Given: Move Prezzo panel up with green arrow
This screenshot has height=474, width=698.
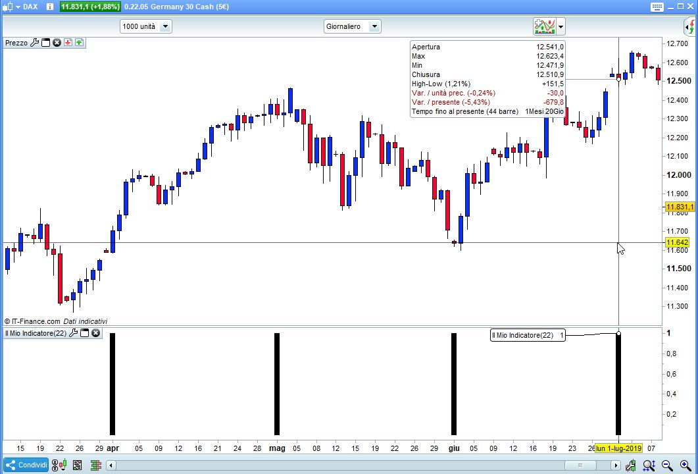Looking at the screenshot, I should pyautogui.click(x=79, y=43).
